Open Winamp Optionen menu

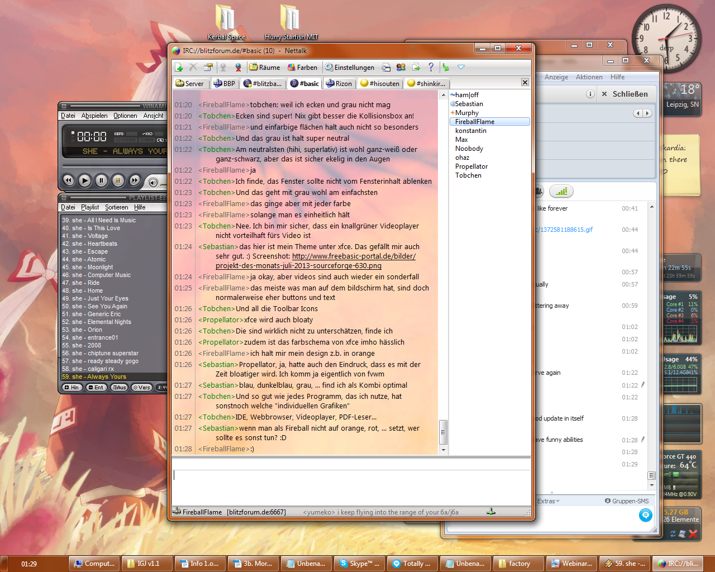tap(125, 116)
